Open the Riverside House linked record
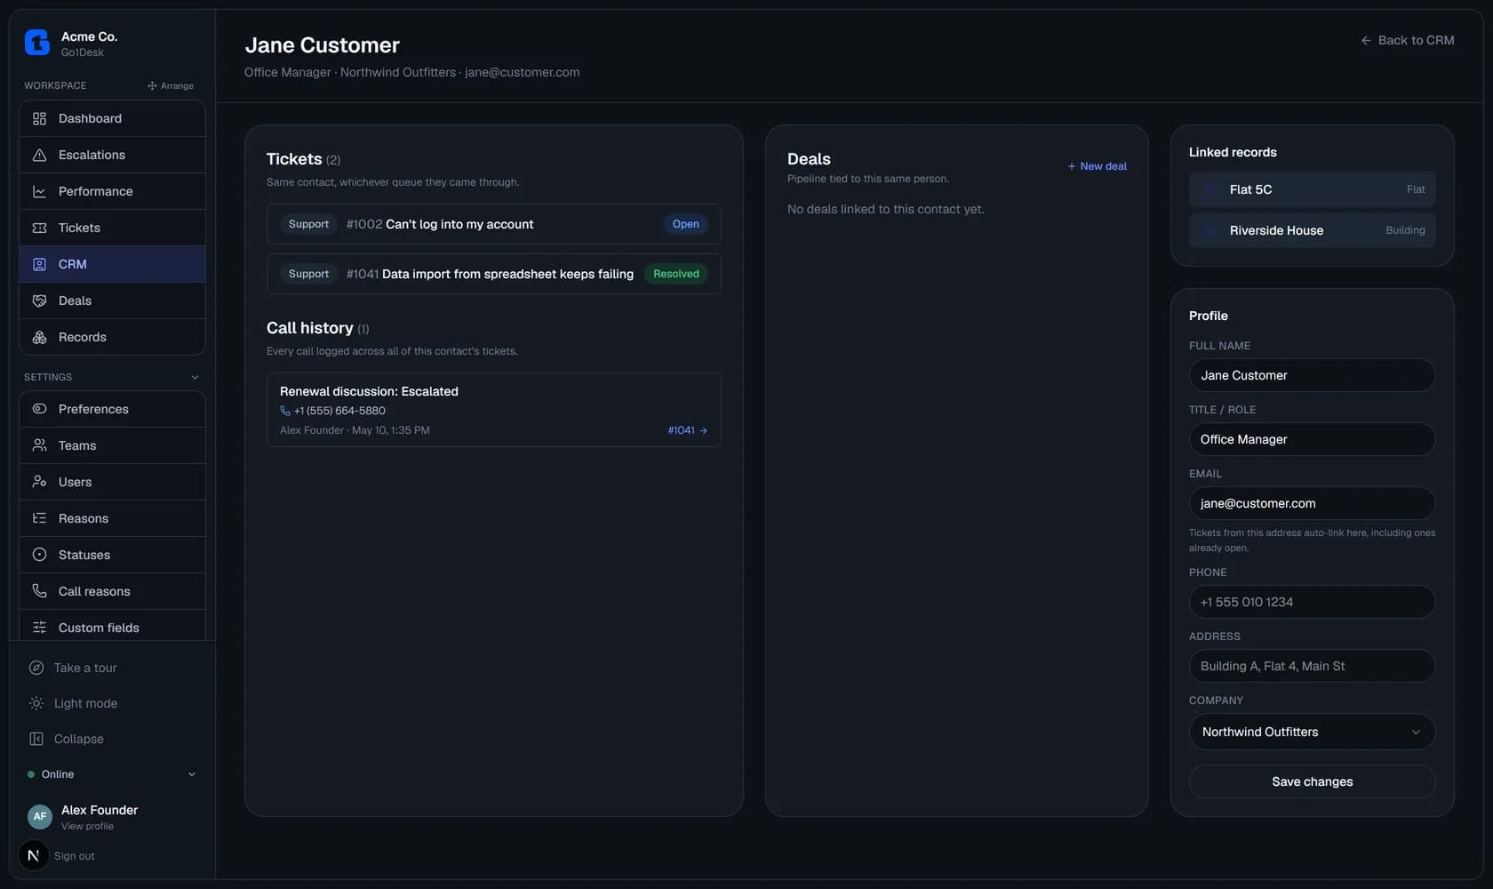This screenshot has height=889, width=1493. coord(1312,230)
